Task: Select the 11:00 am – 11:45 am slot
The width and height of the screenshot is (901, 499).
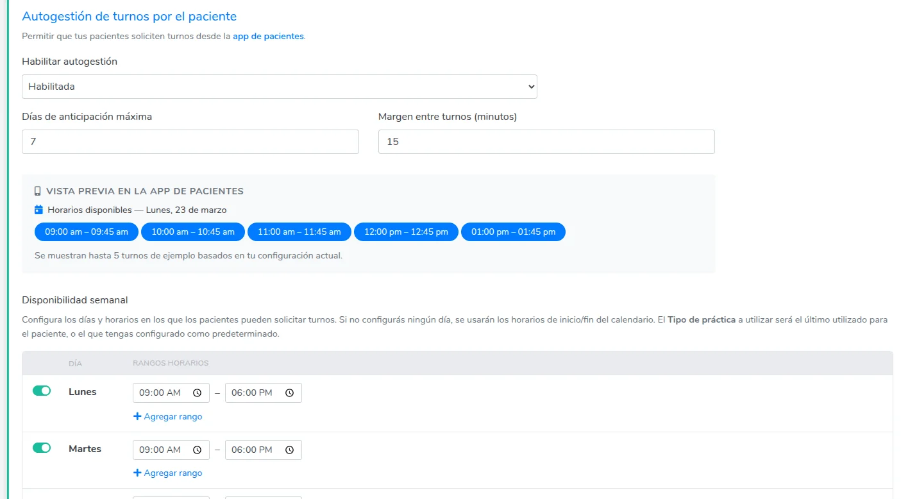Action: click(299, 232)
